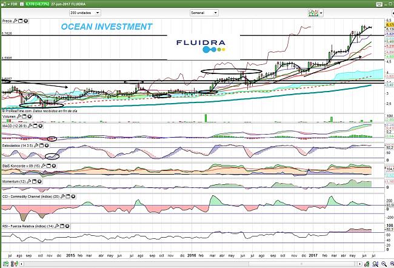Expand the arrow next to FDR
This screenshot has width=394, height=268.
8,4
